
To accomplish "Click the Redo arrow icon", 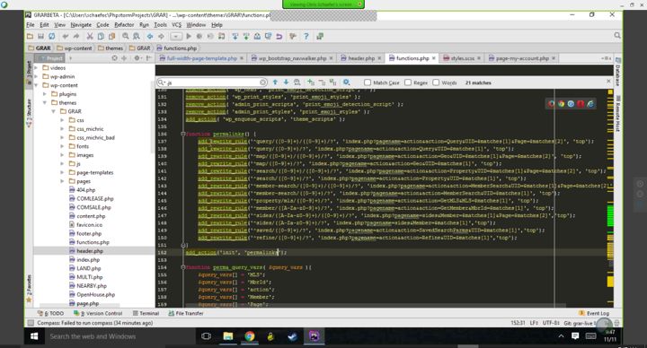I will click(x=75, y=36).
